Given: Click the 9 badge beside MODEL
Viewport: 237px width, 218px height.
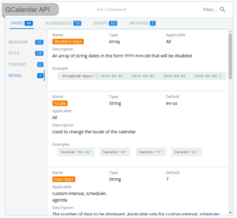Looking at the screenshot, I should (40, 76).
